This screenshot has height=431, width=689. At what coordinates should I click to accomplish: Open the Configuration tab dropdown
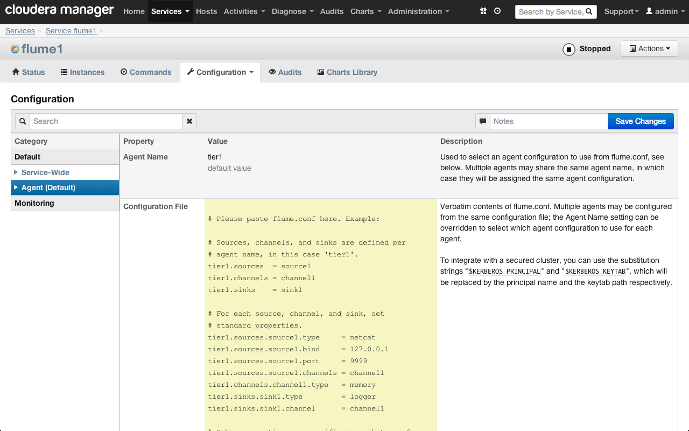click(220, 72)
